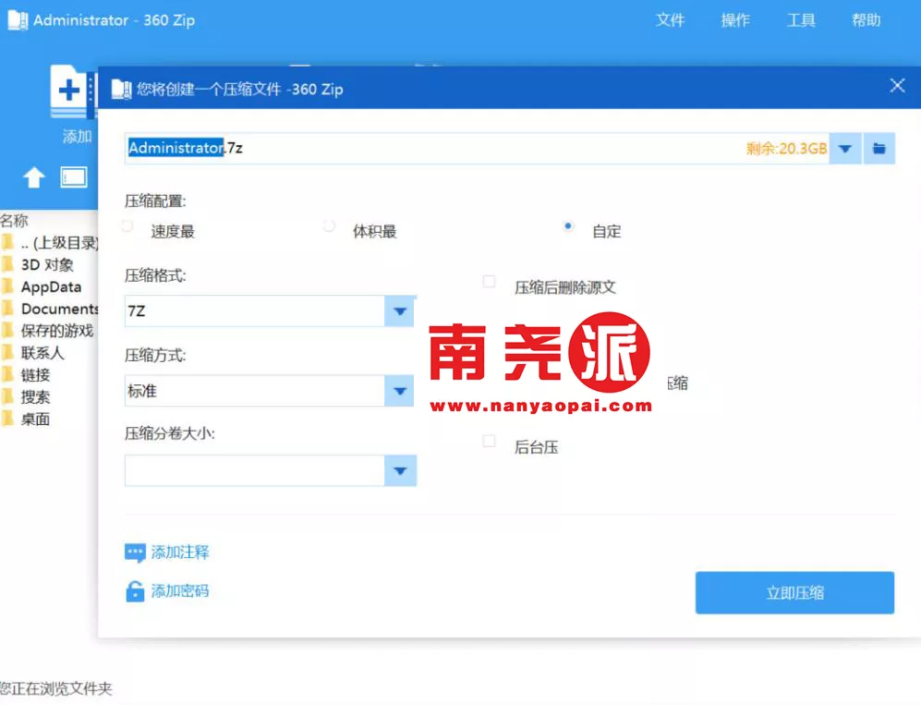
Task: Enable 压缩后删除源文 checkbox
Action: (489, 282)
